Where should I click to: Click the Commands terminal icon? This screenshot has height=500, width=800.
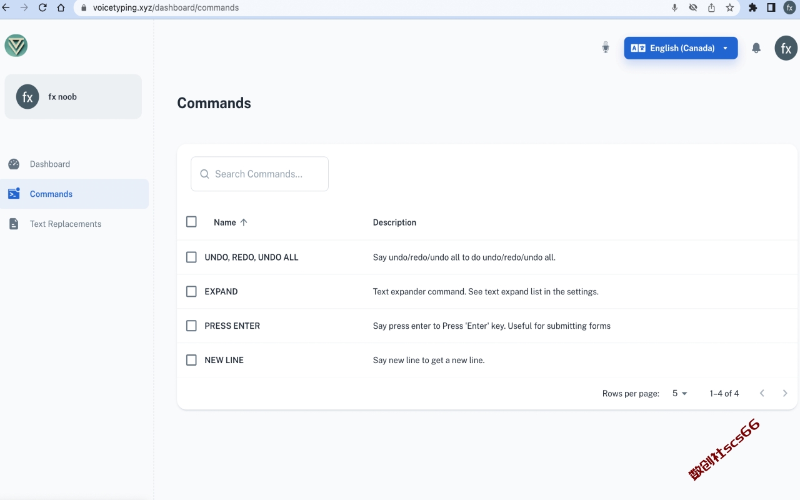click(14, 194)
